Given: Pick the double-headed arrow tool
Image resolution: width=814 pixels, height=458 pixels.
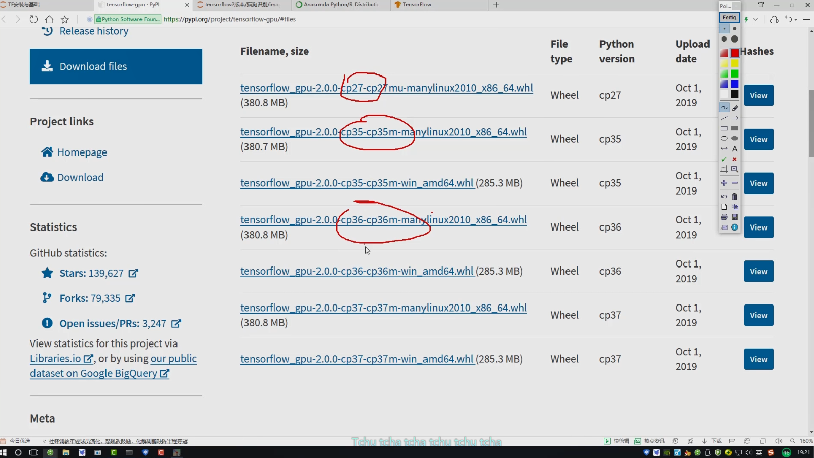Looking at the screenshot, I should pyautogui.click(x=724, y=148).
